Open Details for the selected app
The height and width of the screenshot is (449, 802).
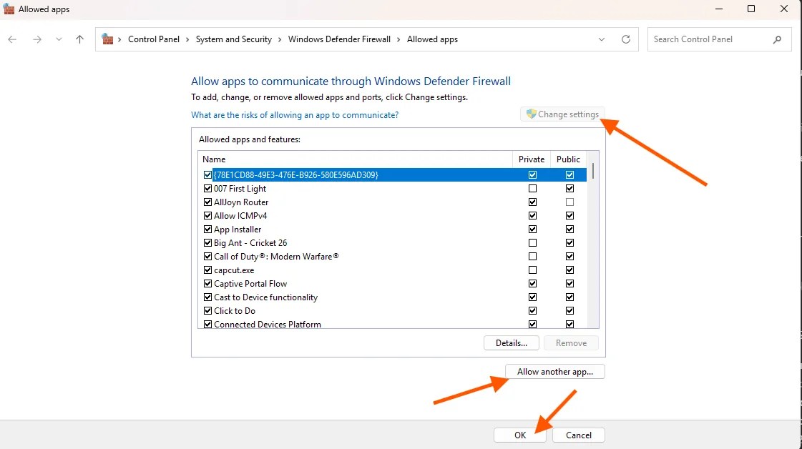tap(511, 343)
